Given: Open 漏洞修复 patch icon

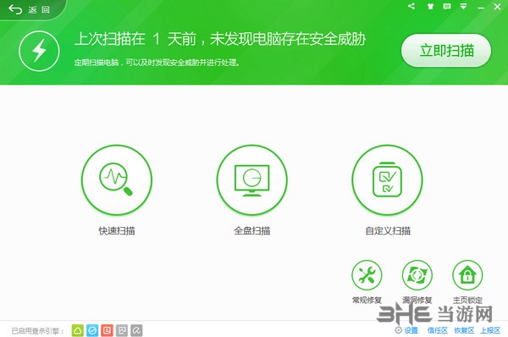Looking at the screenshot, I should pos(417,275).
